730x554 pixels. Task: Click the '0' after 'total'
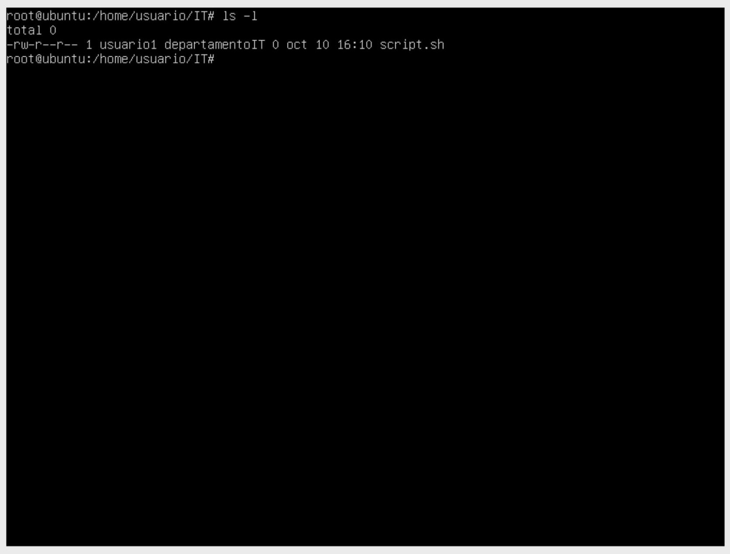click(53, 31)
